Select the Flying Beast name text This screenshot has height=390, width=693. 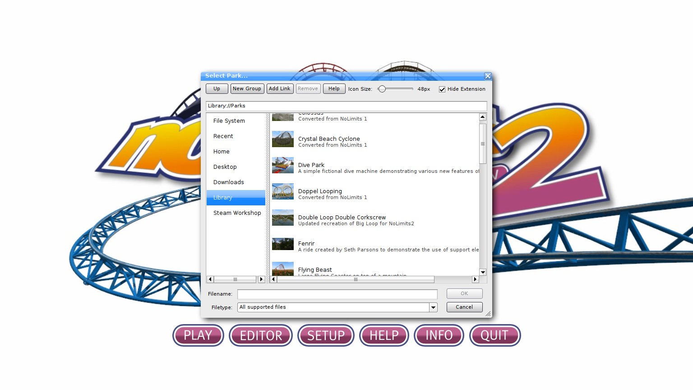[x=315, y=270]
